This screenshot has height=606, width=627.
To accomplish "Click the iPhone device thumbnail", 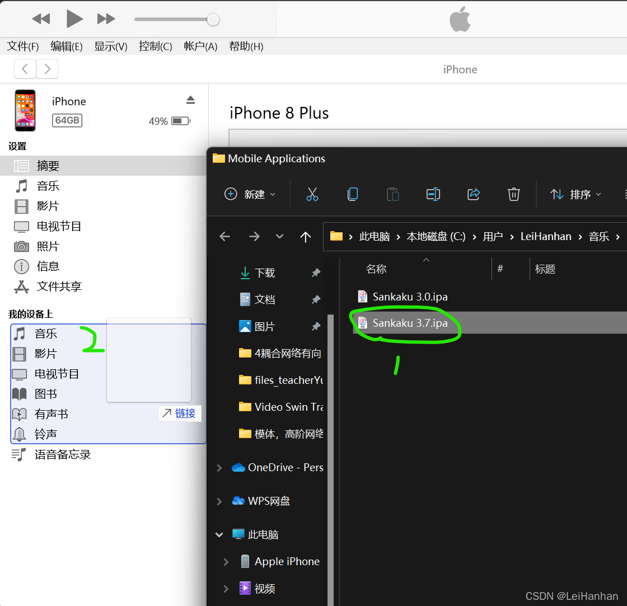I will point(25,110).
